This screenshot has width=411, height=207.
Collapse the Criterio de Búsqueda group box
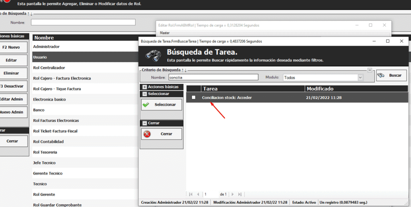pyautogui.click(x=369, y=70)
